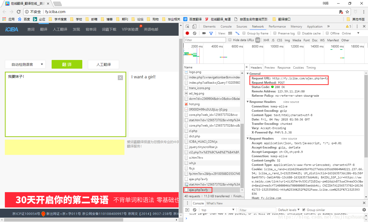Image resolution: width=368 pixels, height=222 pixels.
Task: Bookmark this page with star icon
Action: pos(347,12)
